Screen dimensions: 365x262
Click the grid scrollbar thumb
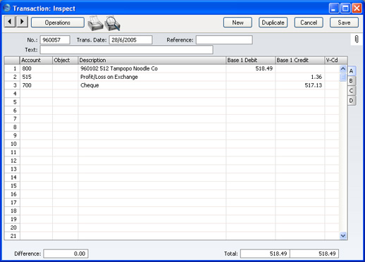click(343, 77)
